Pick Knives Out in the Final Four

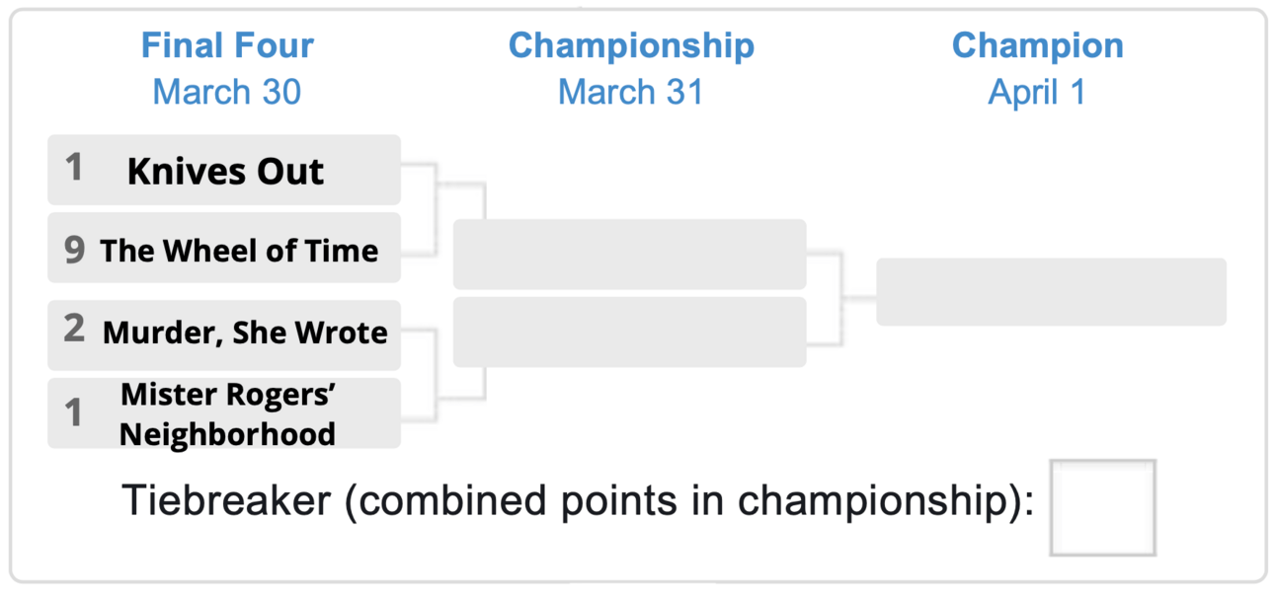point(224,170)
